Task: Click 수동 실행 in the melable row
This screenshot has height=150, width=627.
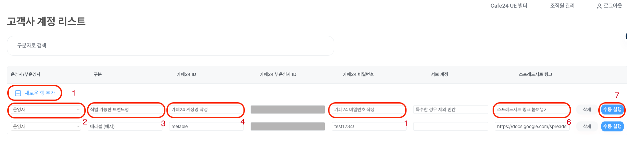Action: (x=612, y=126)
